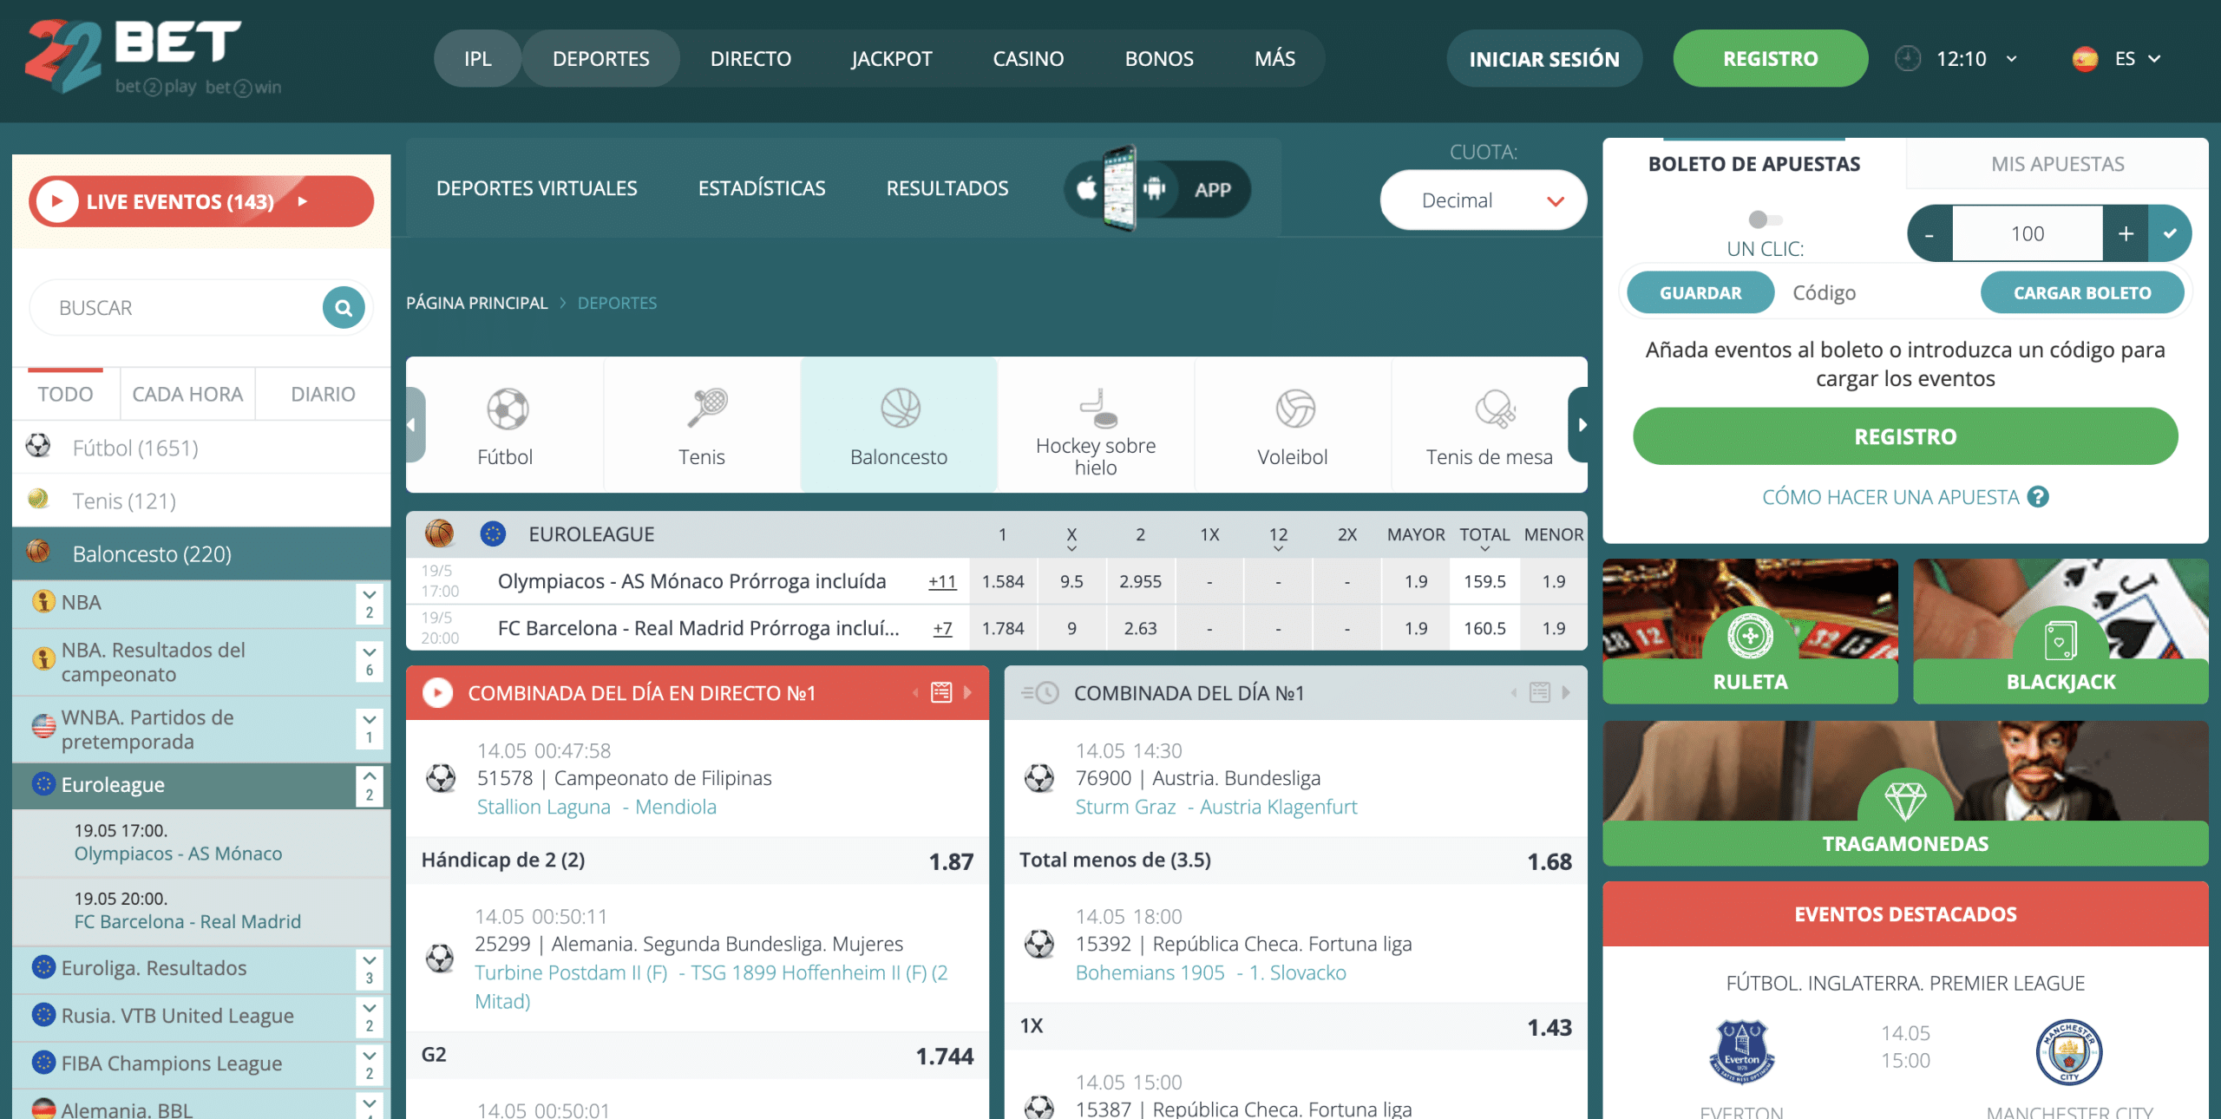The image size is (2221, 1119).
Task: Click the CARGAR BOLETO button
Action: 2081,292
